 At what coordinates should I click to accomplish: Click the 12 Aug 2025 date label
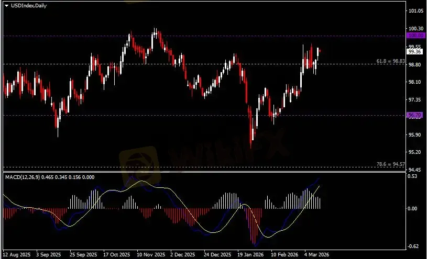point(17,255)
